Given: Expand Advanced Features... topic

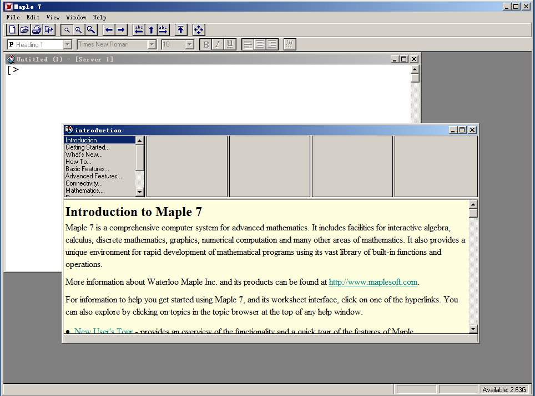Looking at the screenshot, I should point(93,176).
